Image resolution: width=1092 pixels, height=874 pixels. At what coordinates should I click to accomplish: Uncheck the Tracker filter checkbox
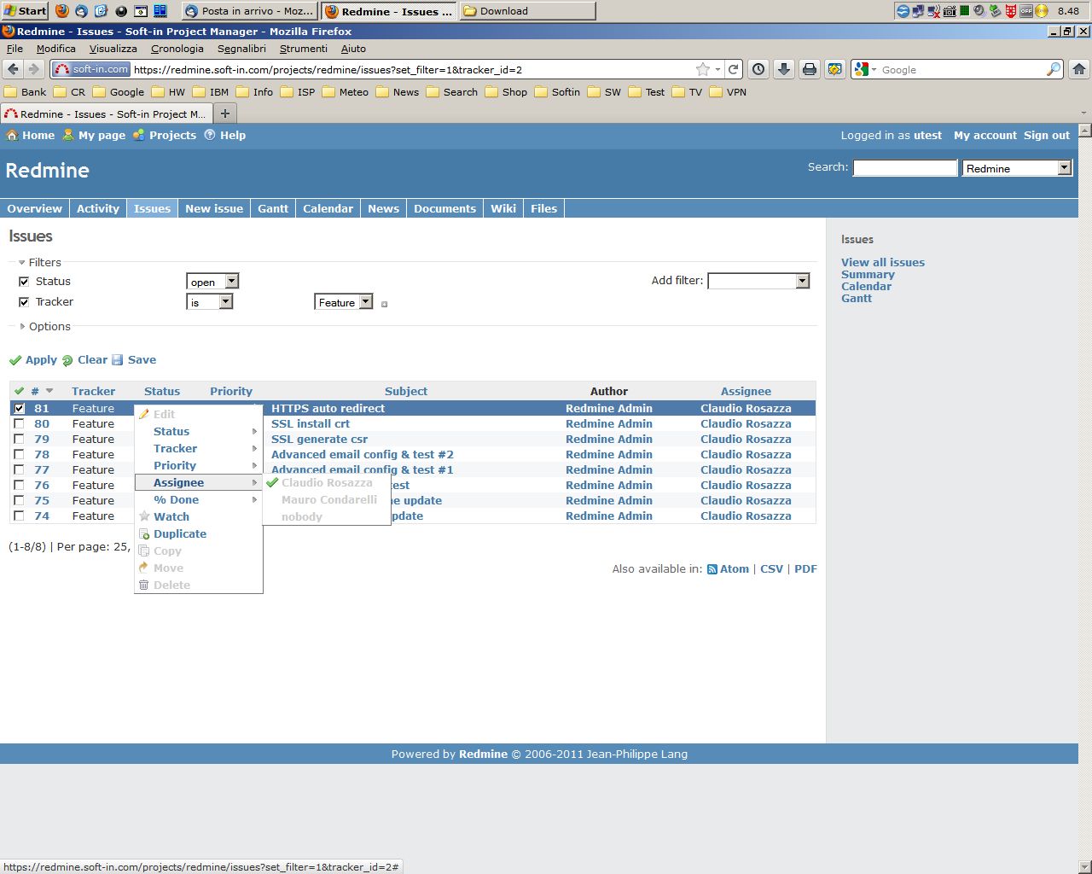[24, 301]
